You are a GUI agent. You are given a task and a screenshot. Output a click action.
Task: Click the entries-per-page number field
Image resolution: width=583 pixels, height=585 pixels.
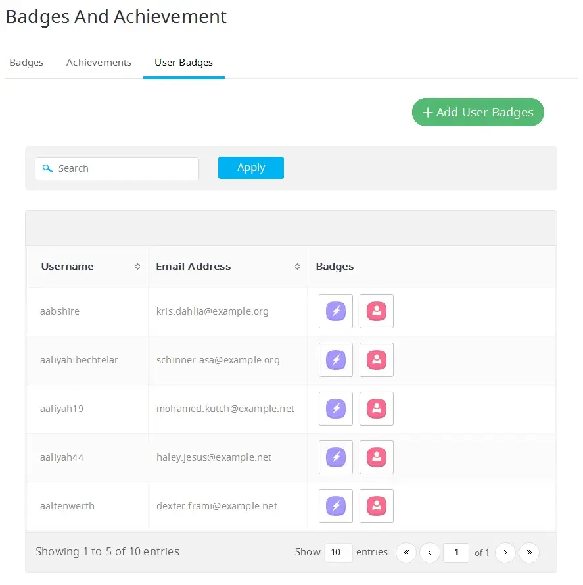pos(338,553)
